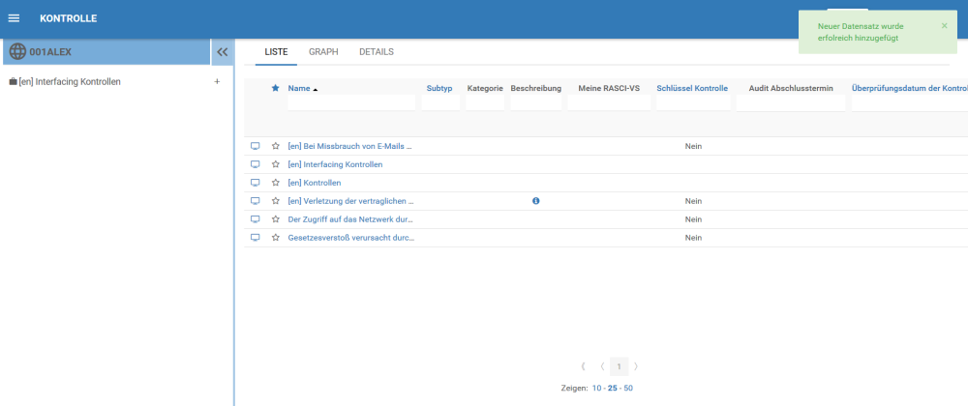968x406 pixels.
Task: Sort by Schlüssel Kontrolle column header
Action: pyautogui.click(x=692, y=88)
